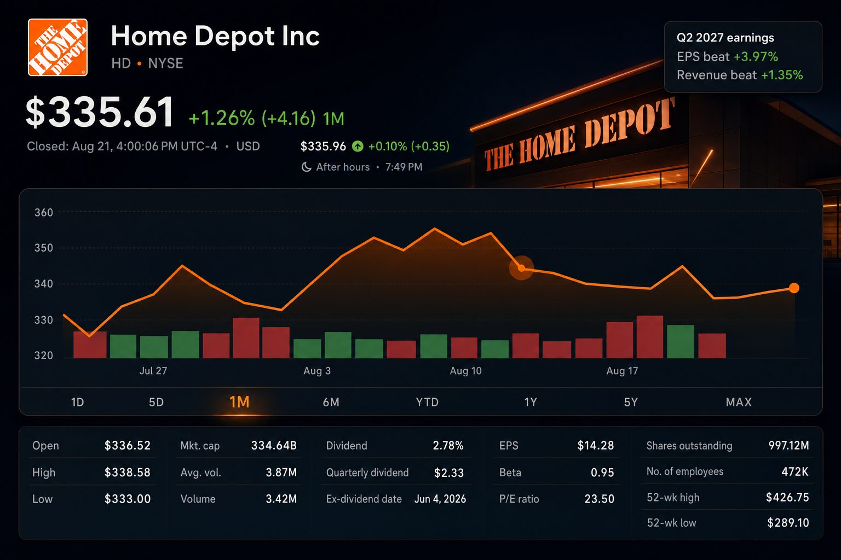The image size is (841, 560).
Task: Click the Mkt. cap value 334.64B
Action: click(x=274, y=445)
